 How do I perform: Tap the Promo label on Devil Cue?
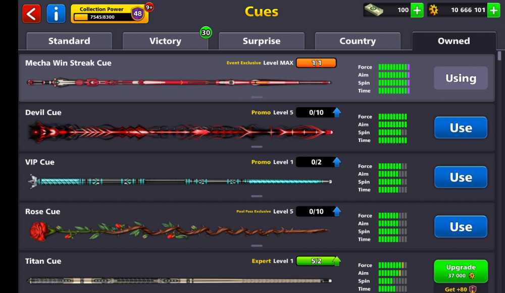261,113
